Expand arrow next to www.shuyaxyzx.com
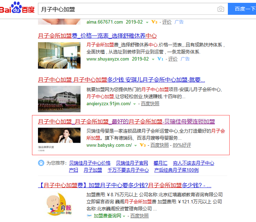The height and width of the screenshot is (222, 256). tap(153, 59)
